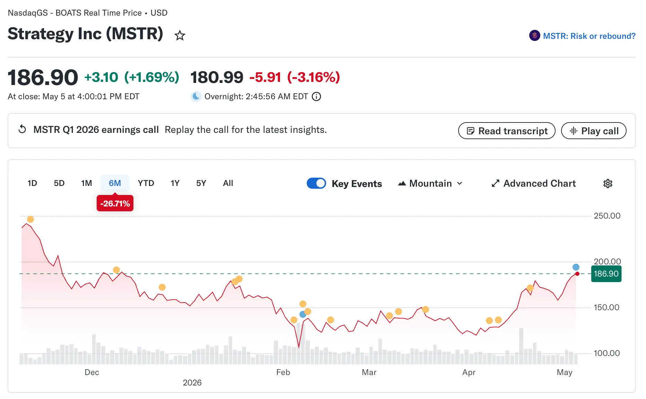
Task: Select the 5D time range
Action: pyautogui.click(x=59, y=183)
